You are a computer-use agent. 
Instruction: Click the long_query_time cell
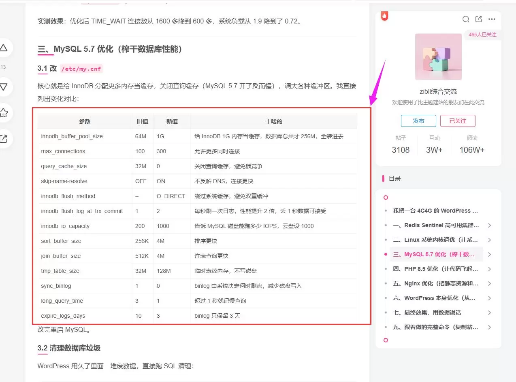[85, 301]
